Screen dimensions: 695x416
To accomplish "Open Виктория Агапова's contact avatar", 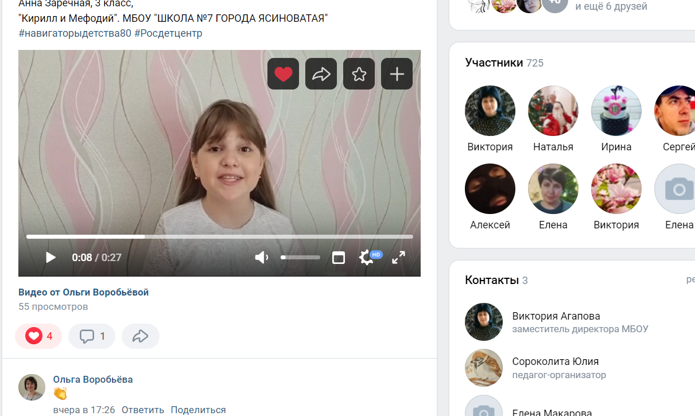I will [484, 322].
